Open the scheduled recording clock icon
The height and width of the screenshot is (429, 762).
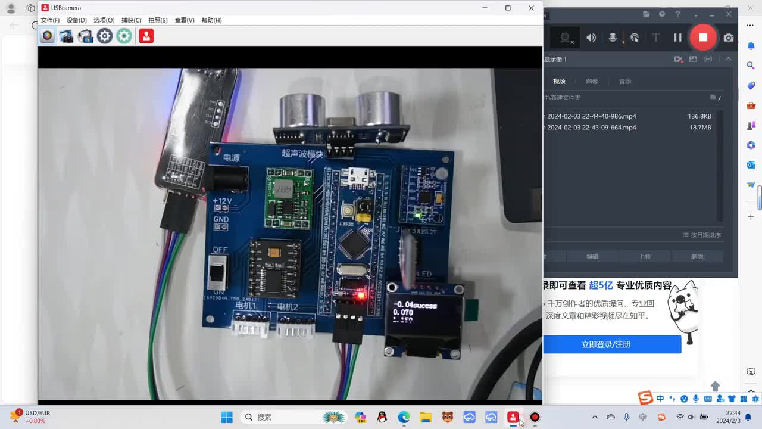coord(662,14)
